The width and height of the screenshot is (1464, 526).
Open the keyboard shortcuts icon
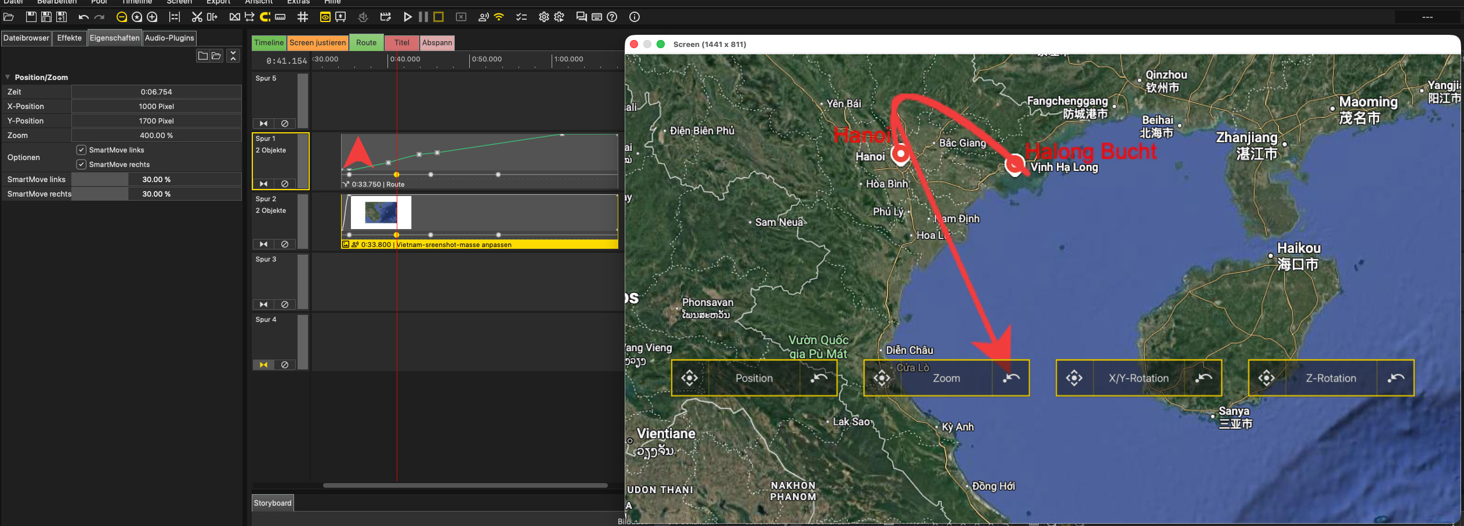[x=597, y=17]
